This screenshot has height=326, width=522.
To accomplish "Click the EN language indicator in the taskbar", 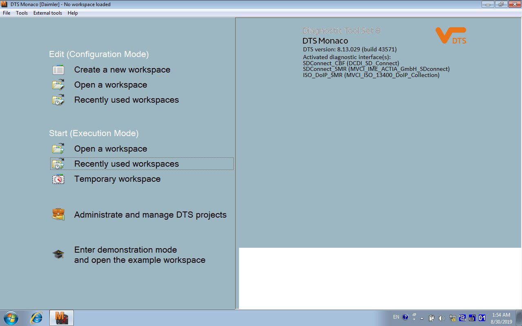I will tap(396, 317).
